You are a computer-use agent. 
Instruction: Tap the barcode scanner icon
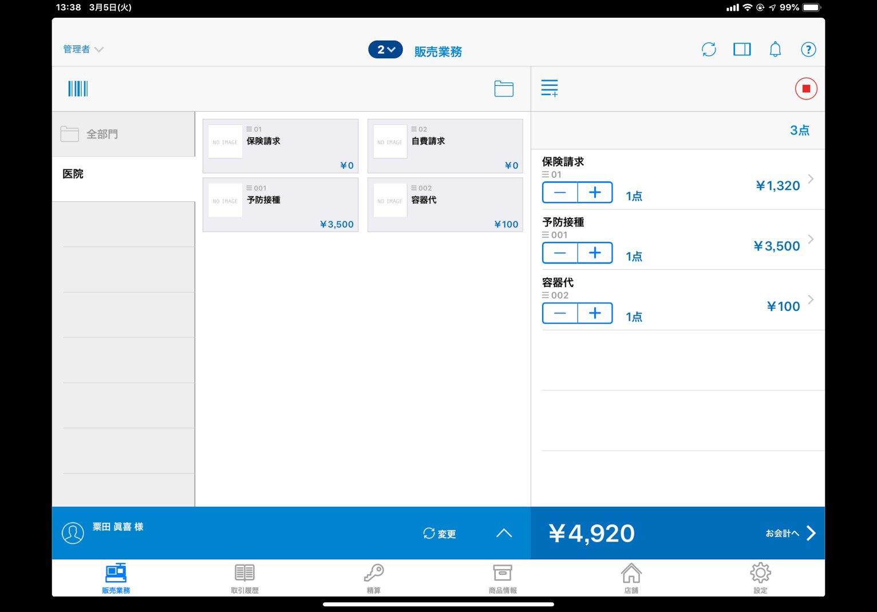(78, 89)
